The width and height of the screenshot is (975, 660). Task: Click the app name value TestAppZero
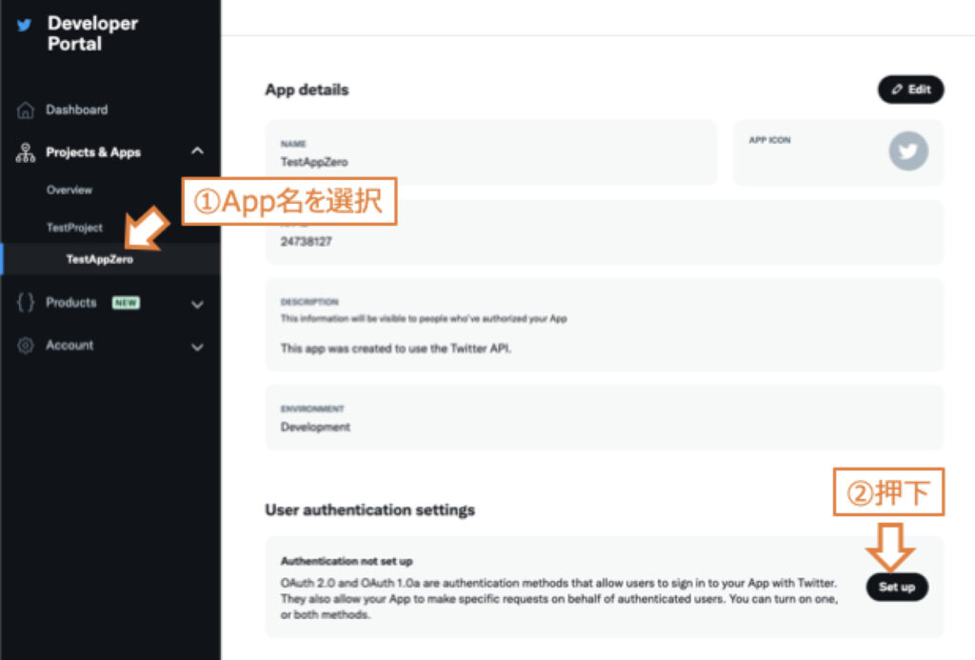314,162
